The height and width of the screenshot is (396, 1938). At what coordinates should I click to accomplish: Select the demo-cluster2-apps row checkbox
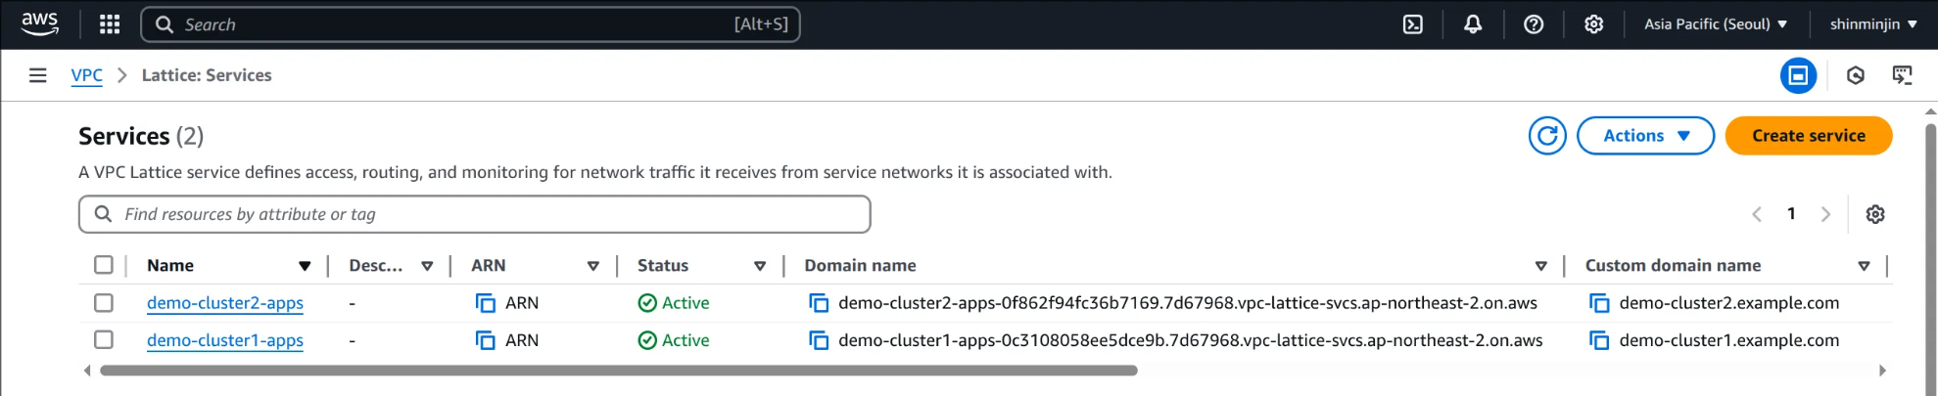pyautogui.click(x=104, y=303)
